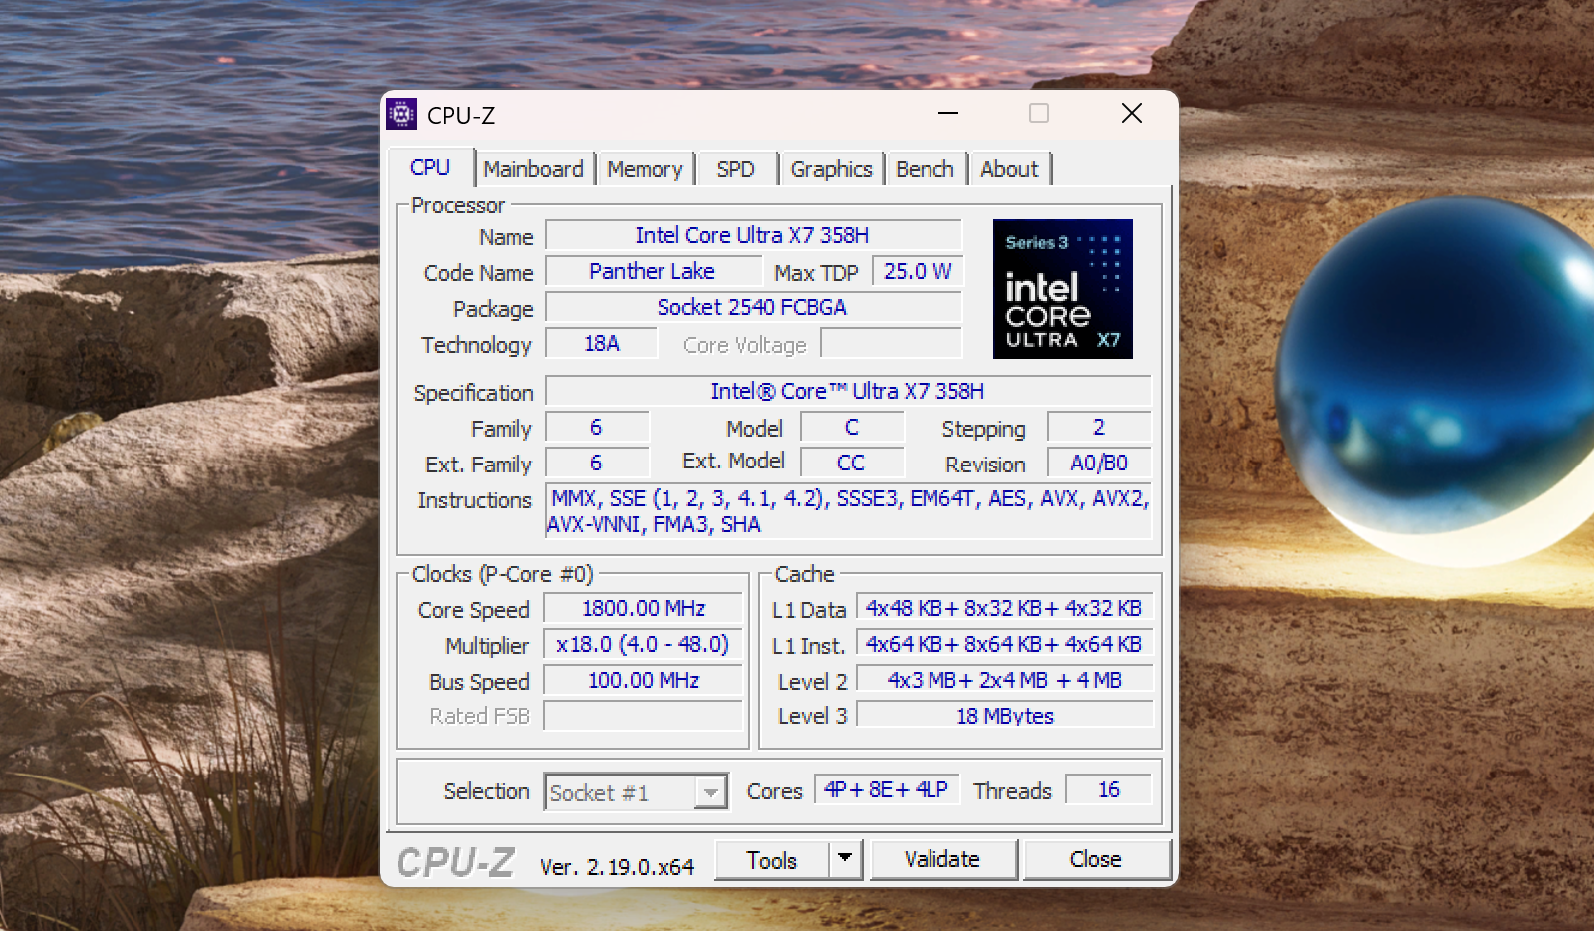Click the L1 Data cache value
This screenshot has width=1594, height=931.
(x=1004, y=608)
